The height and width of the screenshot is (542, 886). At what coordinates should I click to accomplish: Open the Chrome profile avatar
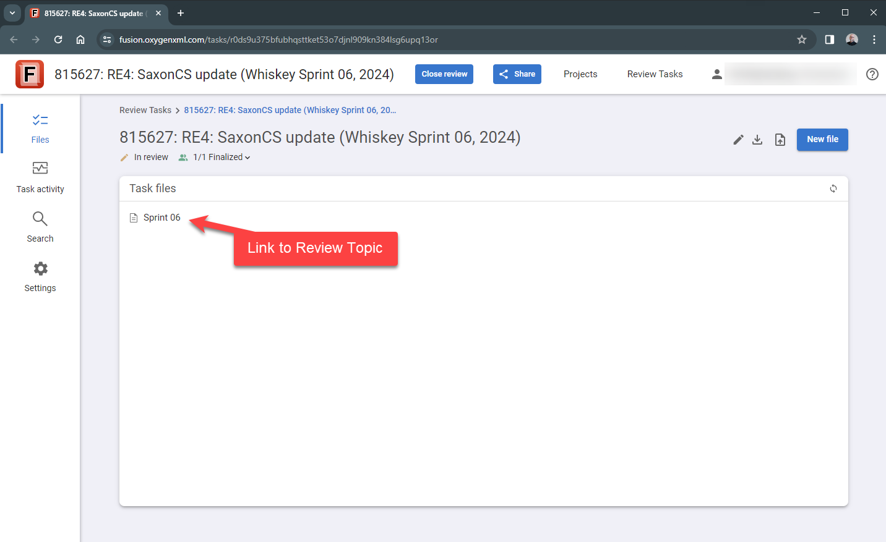pyautogui.click(x=852, y=40)
